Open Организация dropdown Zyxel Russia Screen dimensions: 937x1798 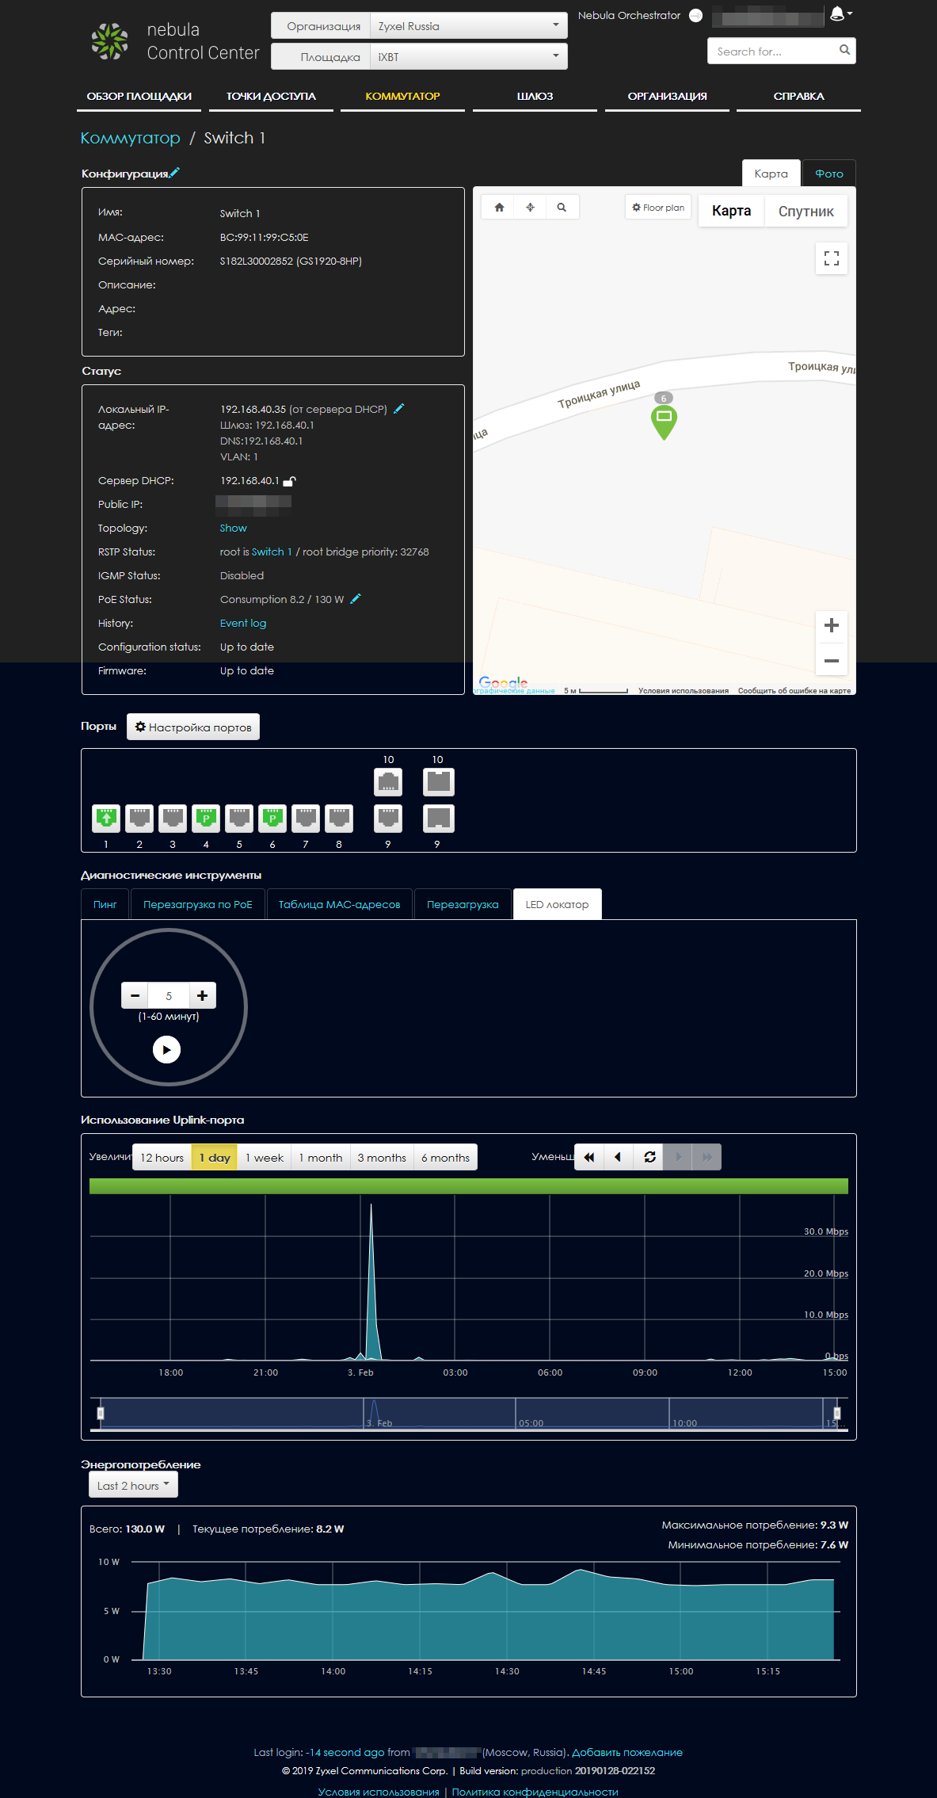(x=468, y=26)
